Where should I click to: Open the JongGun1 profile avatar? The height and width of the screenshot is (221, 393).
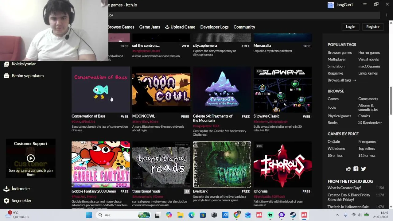click(x=331, y=5)
